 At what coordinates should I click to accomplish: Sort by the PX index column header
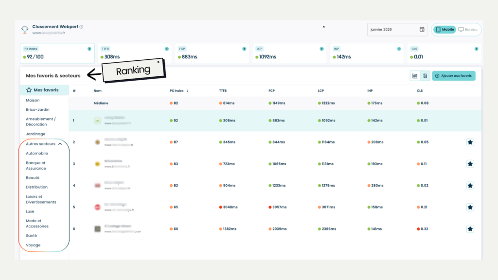[x=178, y=90]
